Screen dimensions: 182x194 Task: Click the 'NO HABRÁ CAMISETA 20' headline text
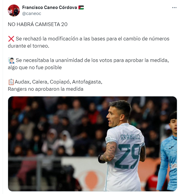point(38,24)
